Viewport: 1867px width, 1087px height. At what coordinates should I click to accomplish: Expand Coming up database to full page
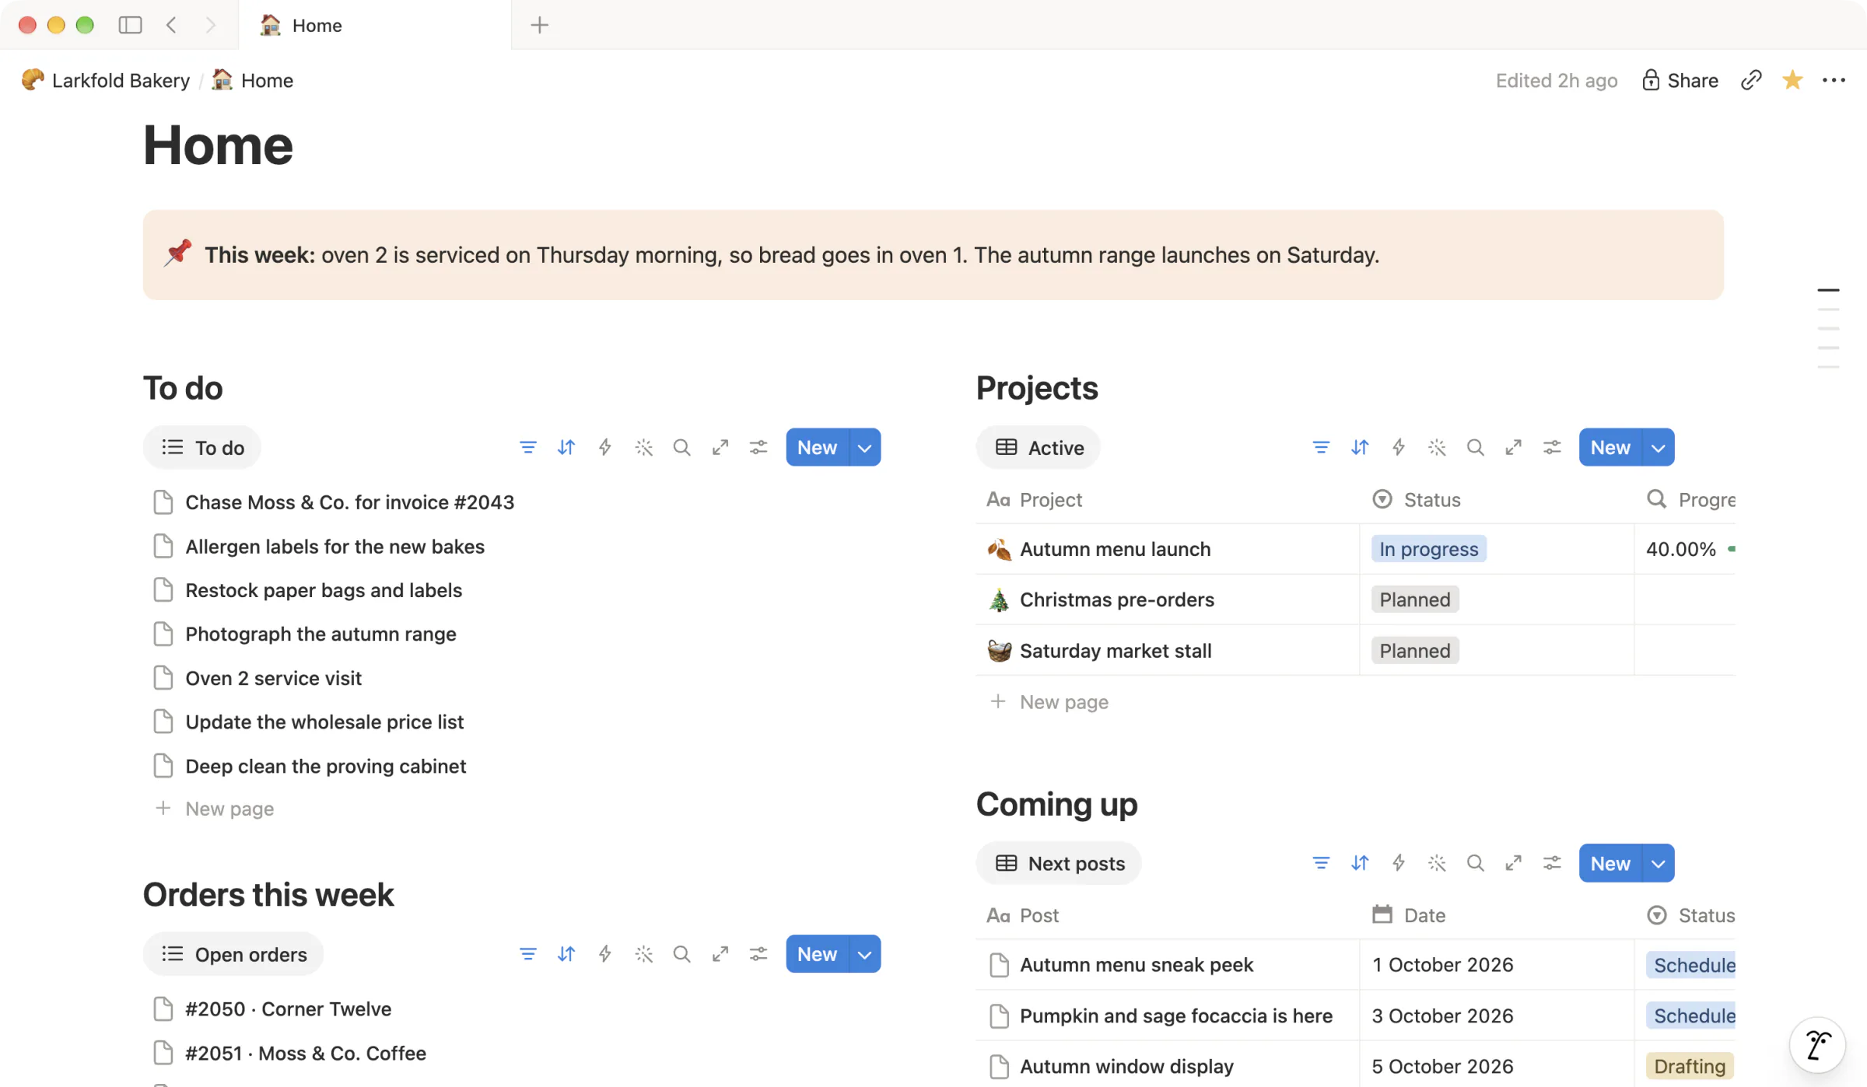(x=1513, y=863)
